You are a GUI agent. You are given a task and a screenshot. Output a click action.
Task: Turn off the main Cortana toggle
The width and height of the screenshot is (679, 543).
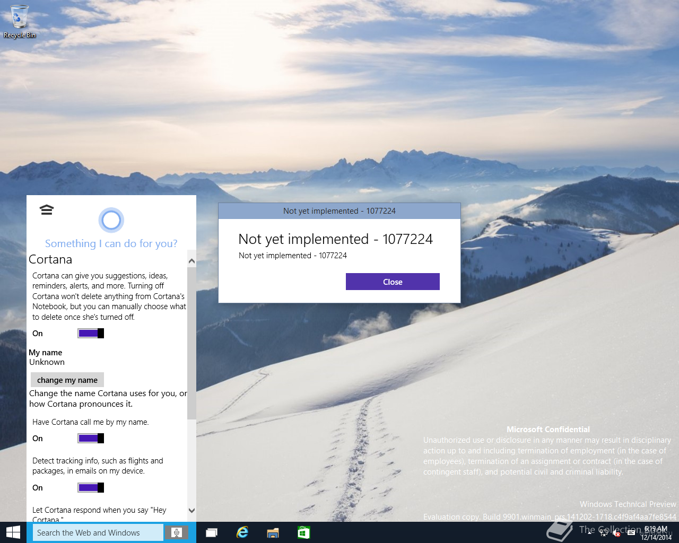[x=91, y=333]
